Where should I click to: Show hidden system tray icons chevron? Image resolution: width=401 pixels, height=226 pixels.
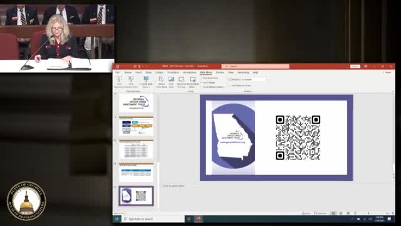tap(352, 219)
